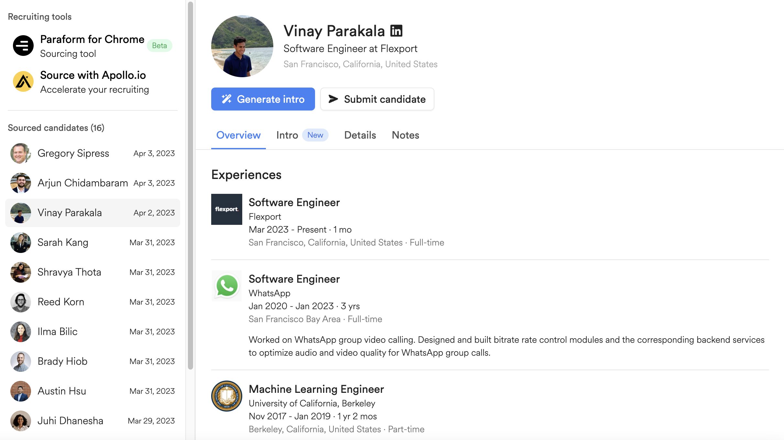Select Shravya Thota in candidates list
This screenshot has width=784, height=440.
tap(93, 272)
